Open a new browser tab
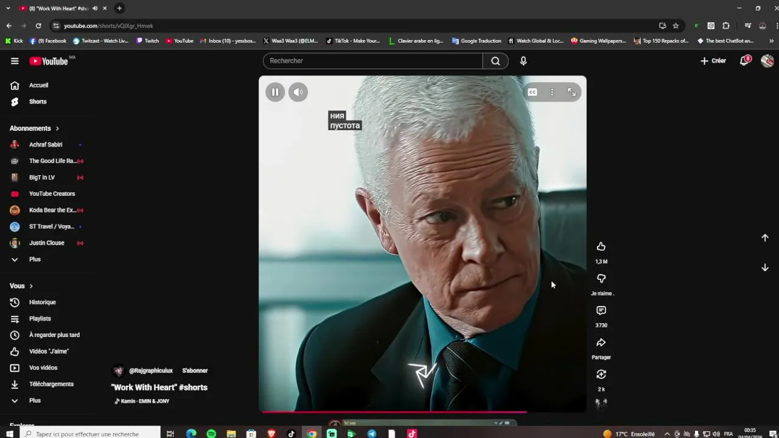The image size is (779, 438). [x=119, y=9]
